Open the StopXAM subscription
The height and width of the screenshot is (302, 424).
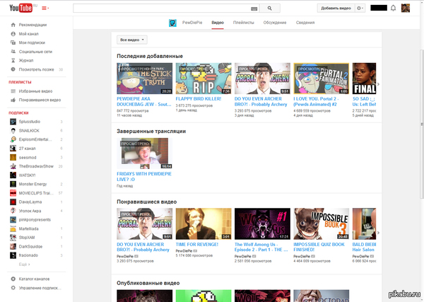(27, 238)
